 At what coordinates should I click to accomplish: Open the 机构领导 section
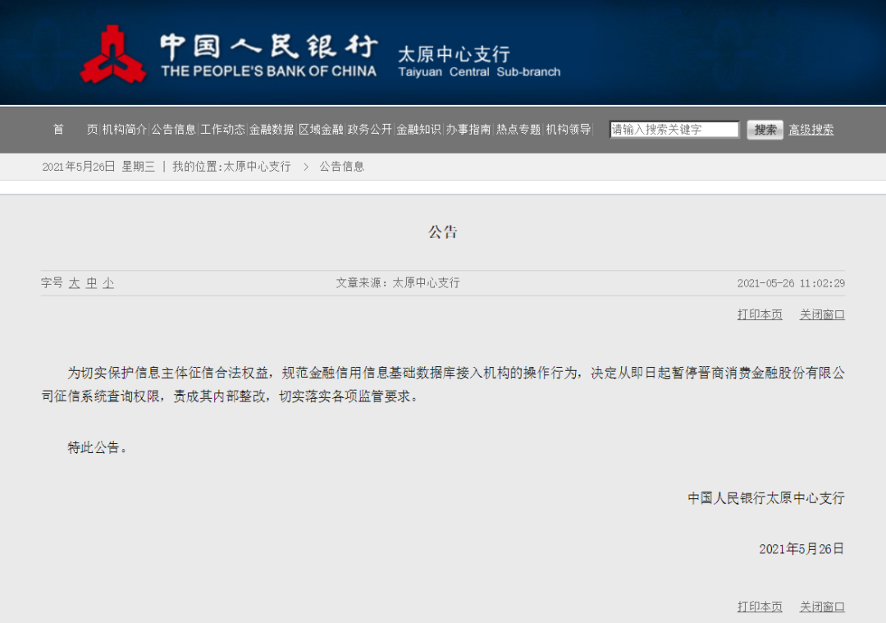pos(566,129)
